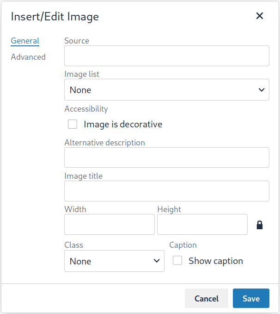Focus the Source input field
This screenshot has height=314, width=280.
coord(166,56)
